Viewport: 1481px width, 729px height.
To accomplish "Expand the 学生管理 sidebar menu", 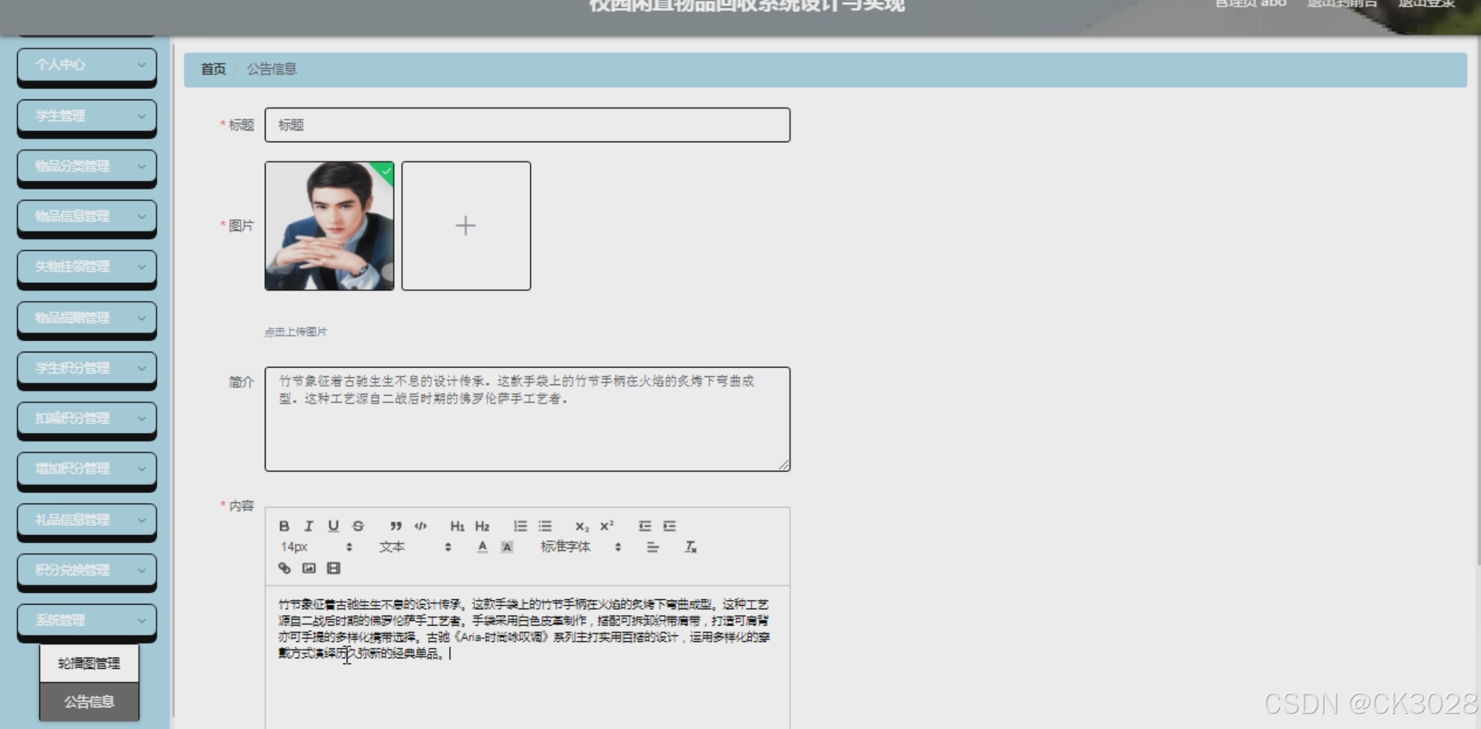I will [x=87, y=116].
